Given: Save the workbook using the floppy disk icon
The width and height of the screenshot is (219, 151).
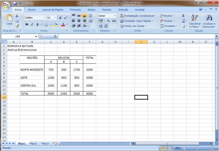Looking at the screenshot, I should [x=15, y=4].
